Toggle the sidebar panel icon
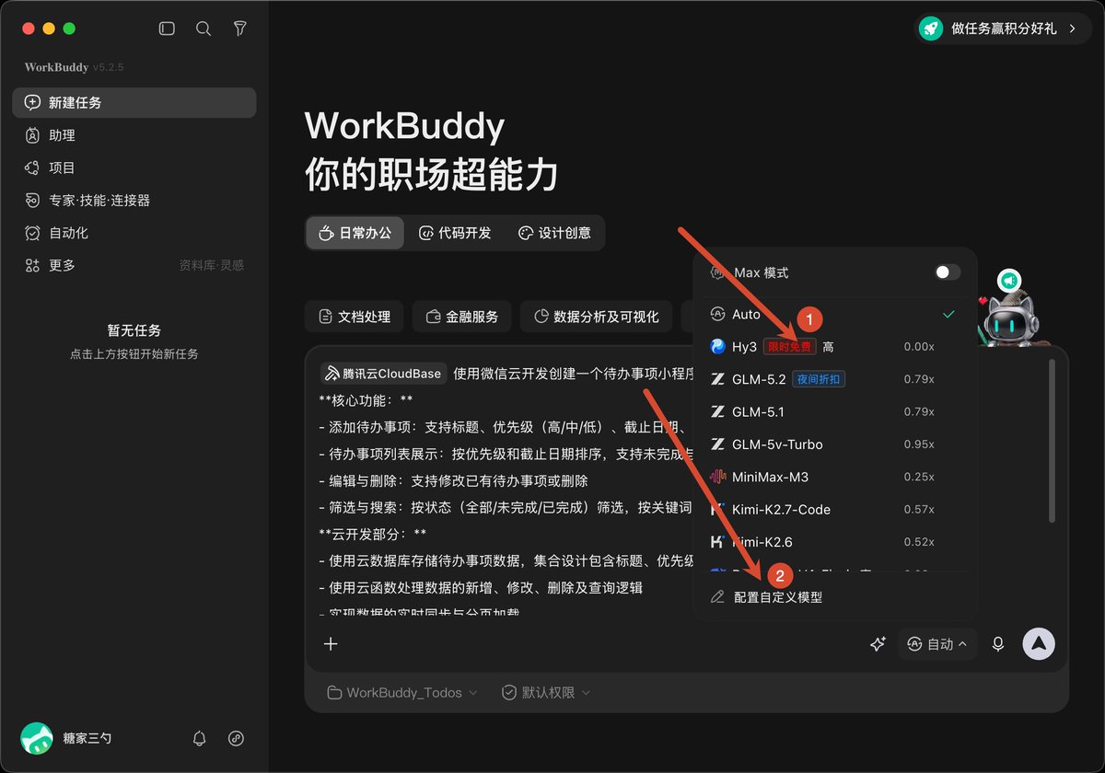The width and height of the screenshot is (1105, 773). pyautogui.click(x=167, y=29)
